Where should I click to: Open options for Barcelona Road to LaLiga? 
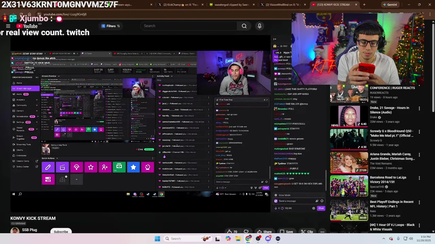coord(419,178)
